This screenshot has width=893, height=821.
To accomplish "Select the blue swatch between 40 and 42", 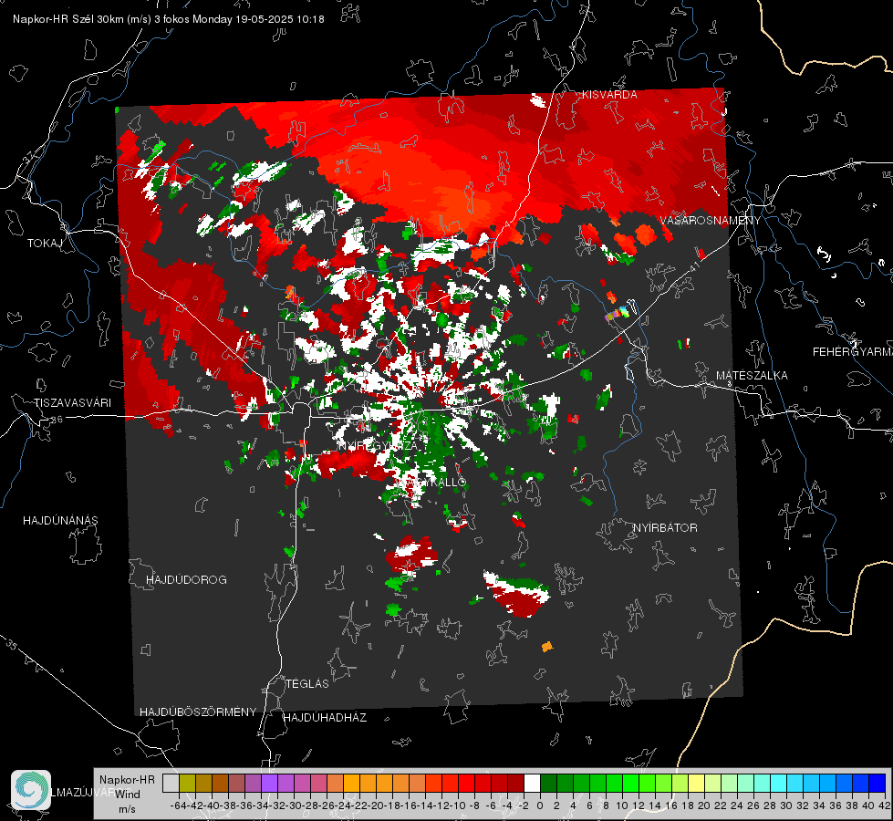I will (877, 783).
